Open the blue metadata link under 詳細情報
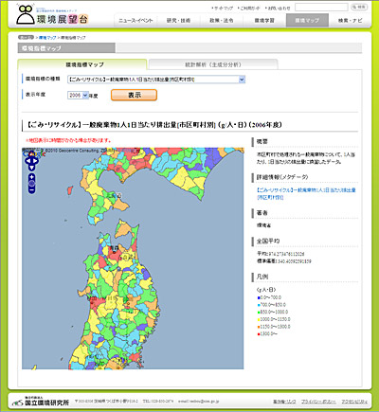Screen dimensions: 379x412 [x=306, y=193]
